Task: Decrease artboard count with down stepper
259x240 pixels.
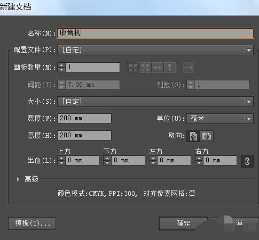Action: click(61, 70)
